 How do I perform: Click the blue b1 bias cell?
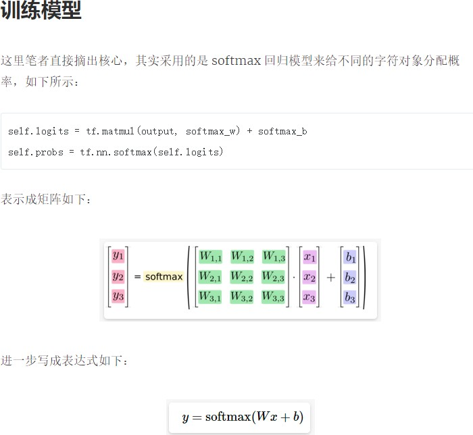[350, 257]
